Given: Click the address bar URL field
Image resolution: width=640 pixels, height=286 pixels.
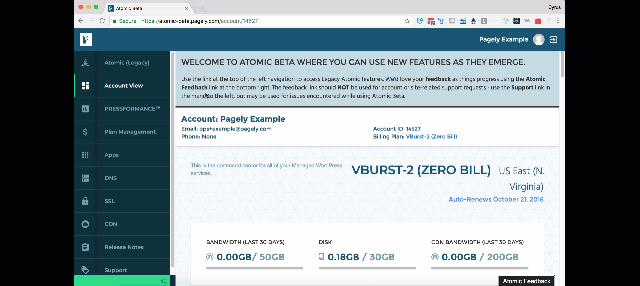Looking at the screenshot, I should (x=260, y=21).
